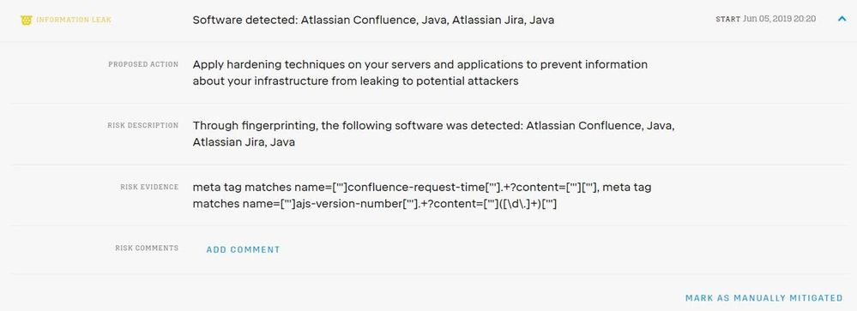Viewport: 857px width, 311px height.
Task: Click the RISK DESCRIPTION field label
Action: [x=142, y=125]
